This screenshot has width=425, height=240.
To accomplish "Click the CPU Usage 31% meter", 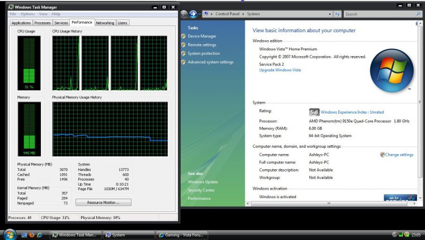I will click(29, 63).
